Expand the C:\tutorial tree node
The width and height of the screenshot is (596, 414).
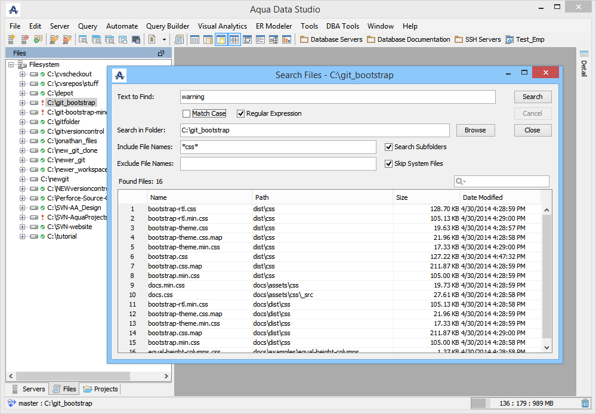(23, 236)
